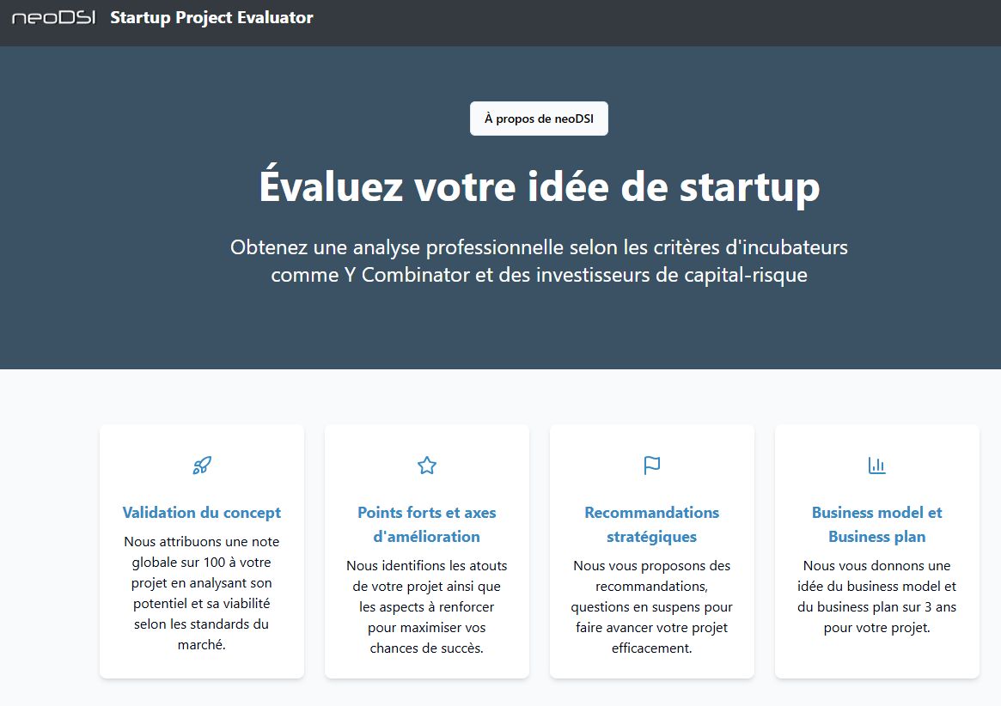The height and width of the screenshot is (706, 1001).
Task: Select the Startup Project Evaluator title
Action: click(211, 18)
